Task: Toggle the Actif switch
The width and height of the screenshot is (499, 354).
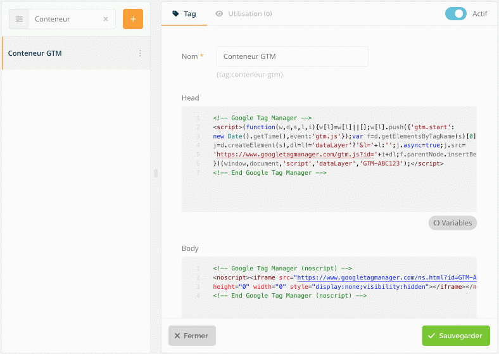Action: (x=456, y=14)
